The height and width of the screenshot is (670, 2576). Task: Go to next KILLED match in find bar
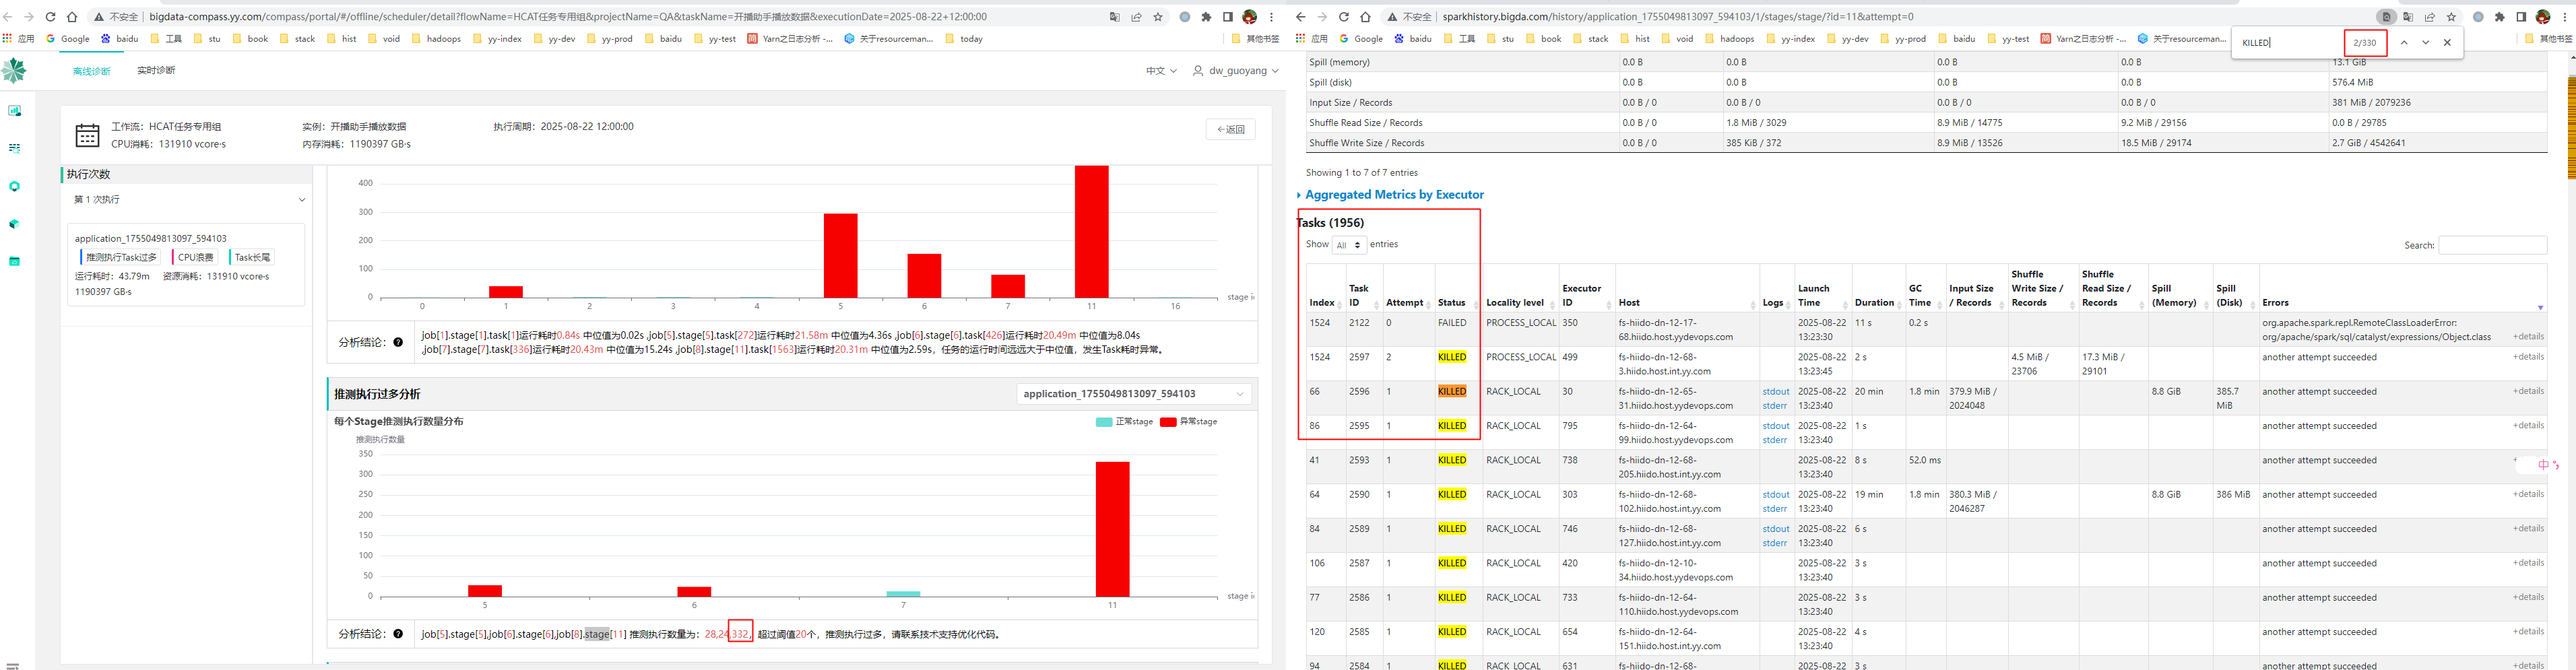2425,43
